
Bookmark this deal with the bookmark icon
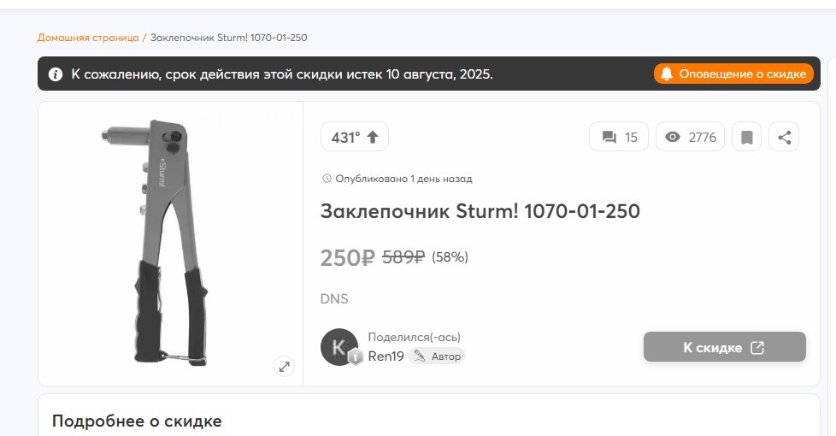[x=746, y=137]
